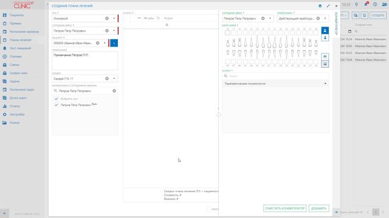The width and height of the screenshot is (389, 218).
Task: Tick the box above upper tooth 11
Action: click(269, 33)
